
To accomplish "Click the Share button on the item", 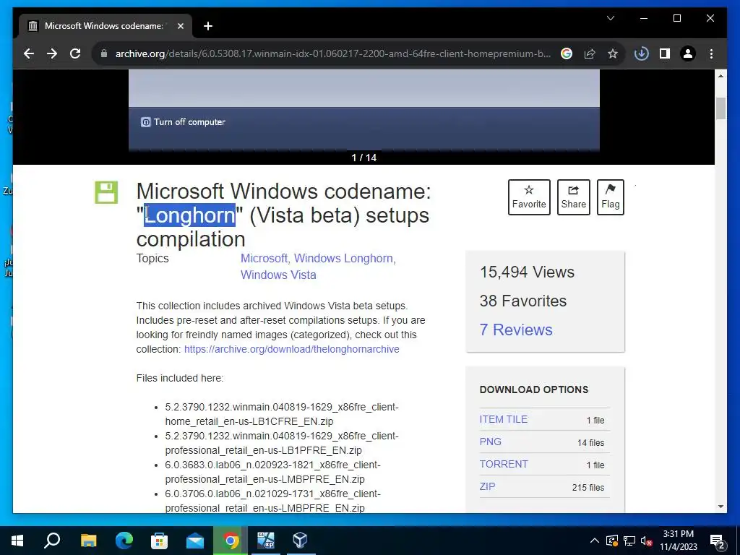I will pos(573,197).
